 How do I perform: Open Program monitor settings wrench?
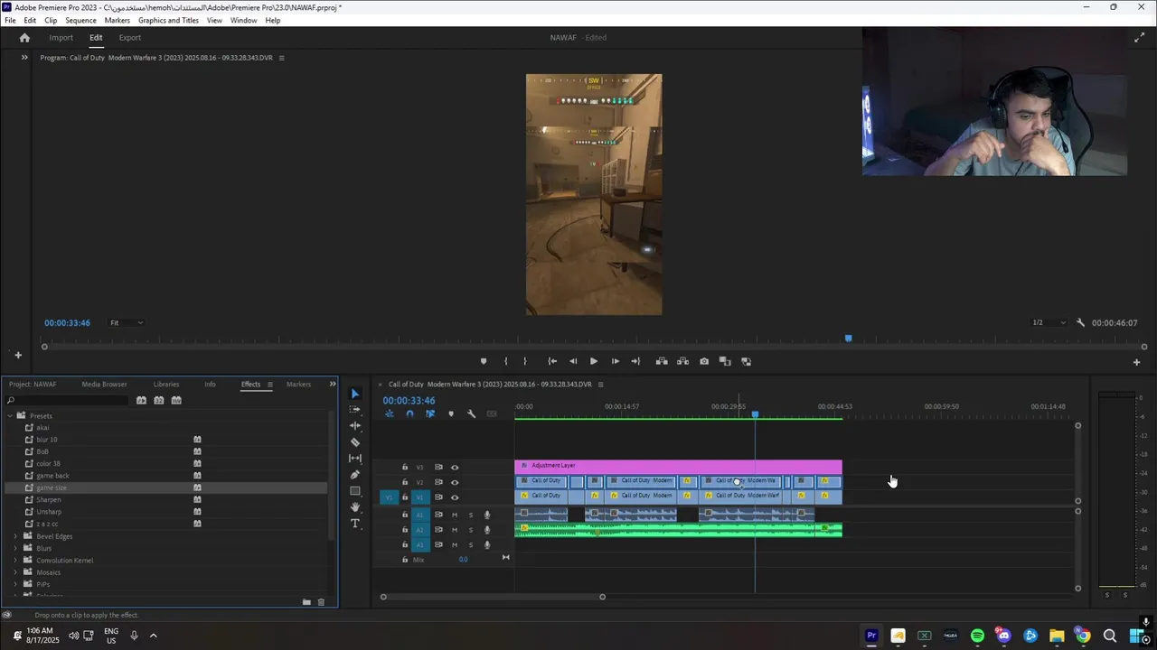click(1080, 322)
